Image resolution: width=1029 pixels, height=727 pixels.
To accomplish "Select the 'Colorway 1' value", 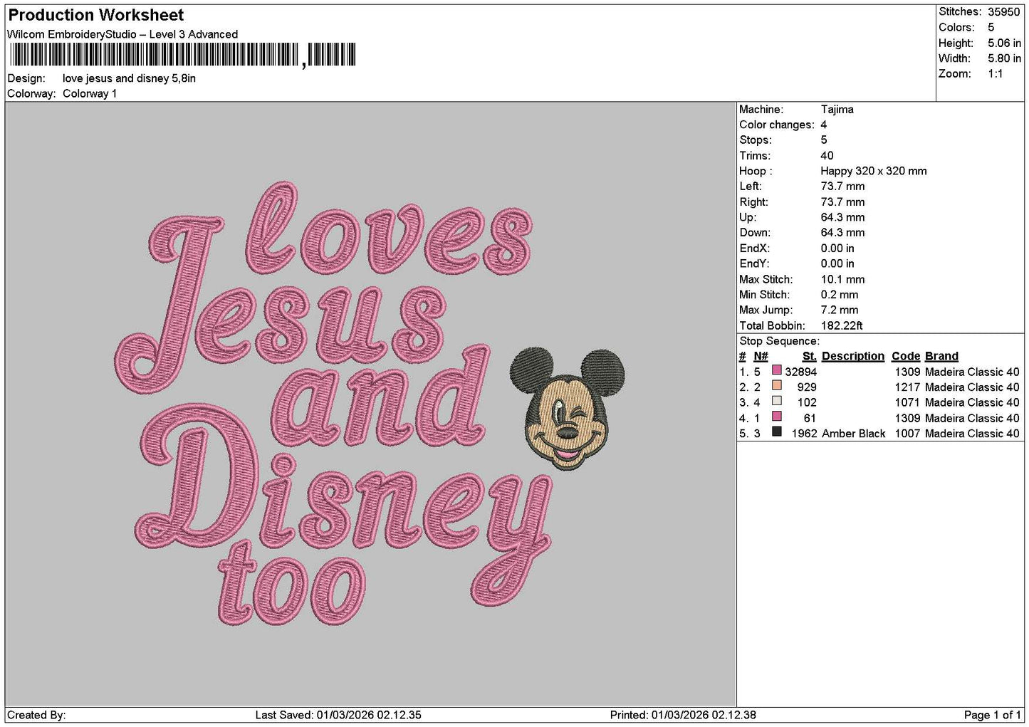I will [90, 93].
